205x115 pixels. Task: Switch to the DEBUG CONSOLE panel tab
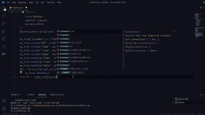pos(57,95)
